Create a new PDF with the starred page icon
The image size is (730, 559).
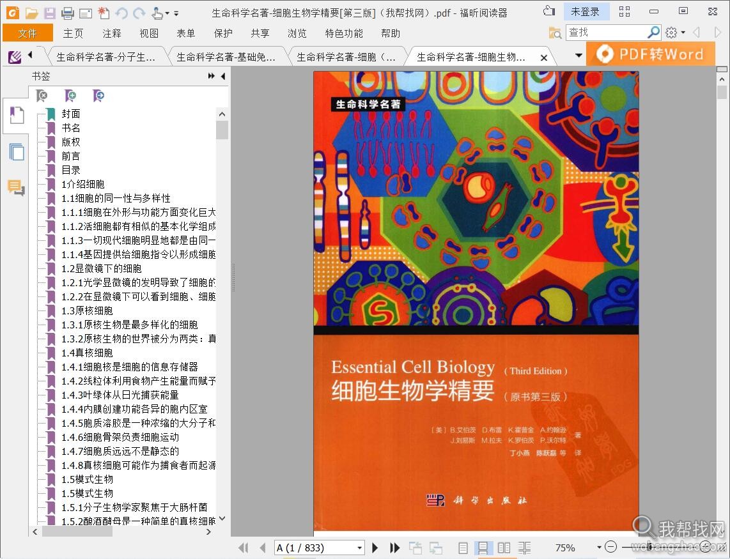[x=104, y=13]
